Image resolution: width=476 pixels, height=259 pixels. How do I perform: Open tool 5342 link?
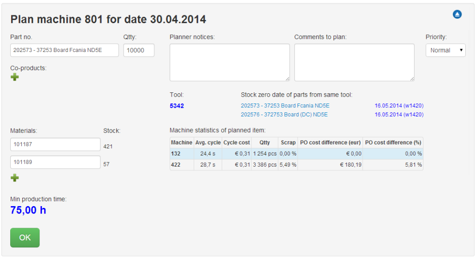click(177, 106)
